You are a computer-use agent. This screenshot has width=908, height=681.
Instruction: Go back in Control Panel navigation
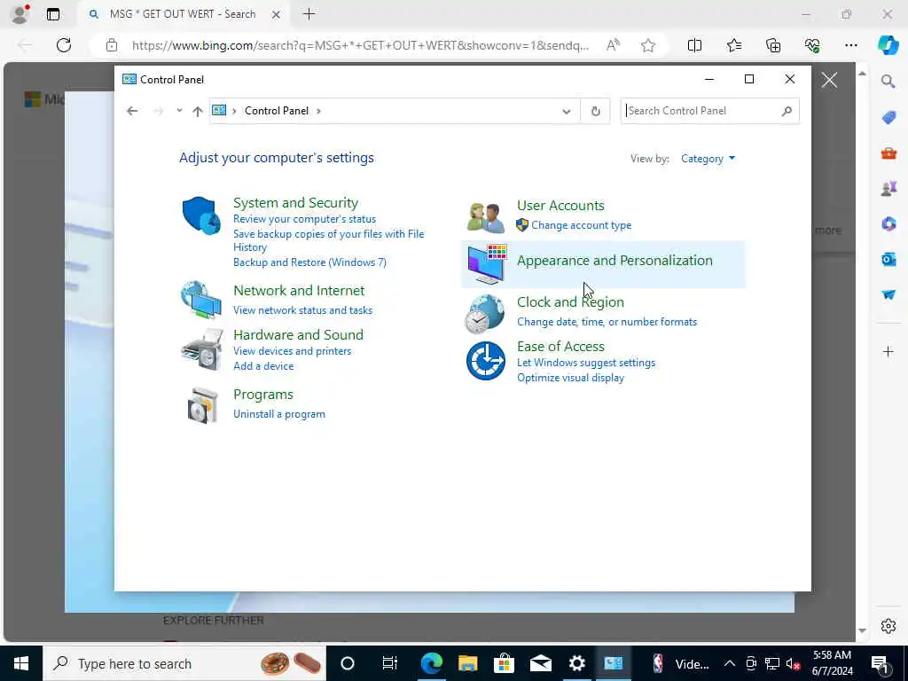[132, 111]
